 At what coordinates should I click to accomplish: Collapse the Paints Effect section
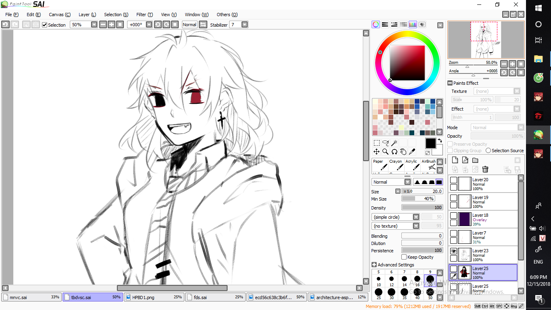pyautogui.click(x=450, y=83)
